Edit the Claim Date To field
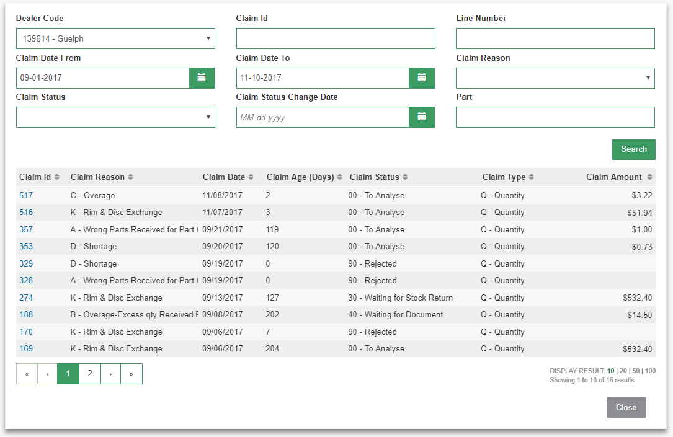This screenshot has height=437, width=673. [323, 78]
